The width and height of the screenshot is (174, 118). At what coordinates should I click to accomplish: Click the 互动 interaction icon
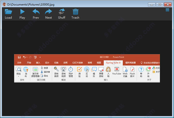pos(87,69)
